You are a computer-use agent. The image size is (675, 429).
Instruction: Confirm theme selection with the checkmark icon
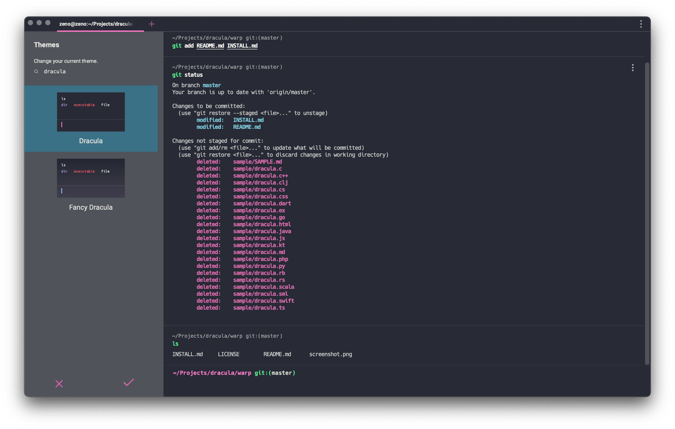pos(128,383)
